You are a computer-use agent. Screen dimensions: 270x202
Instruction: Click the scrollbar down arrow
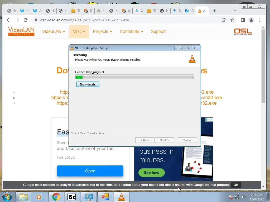pos(263,187)
